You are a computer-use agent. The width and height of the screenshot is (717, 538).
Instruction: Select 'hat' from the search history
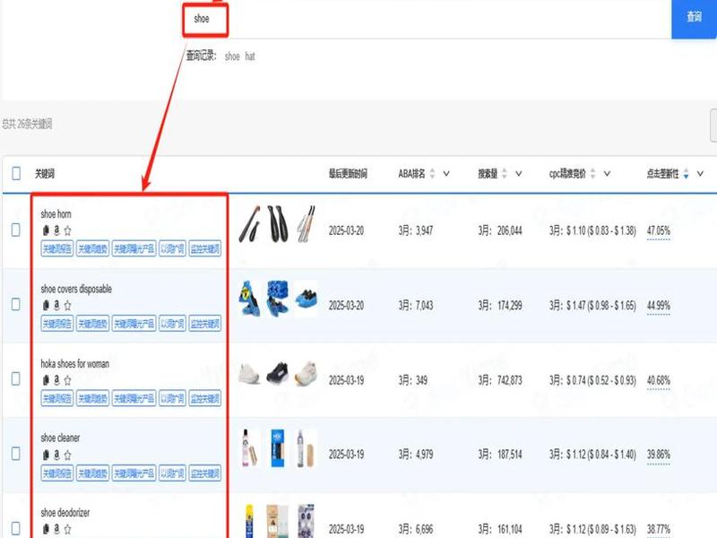point(250,56)
